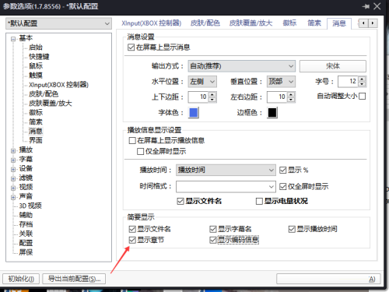Decrease 字号 value with down arrow
389x292 pixels.
[x=362, y=84]
